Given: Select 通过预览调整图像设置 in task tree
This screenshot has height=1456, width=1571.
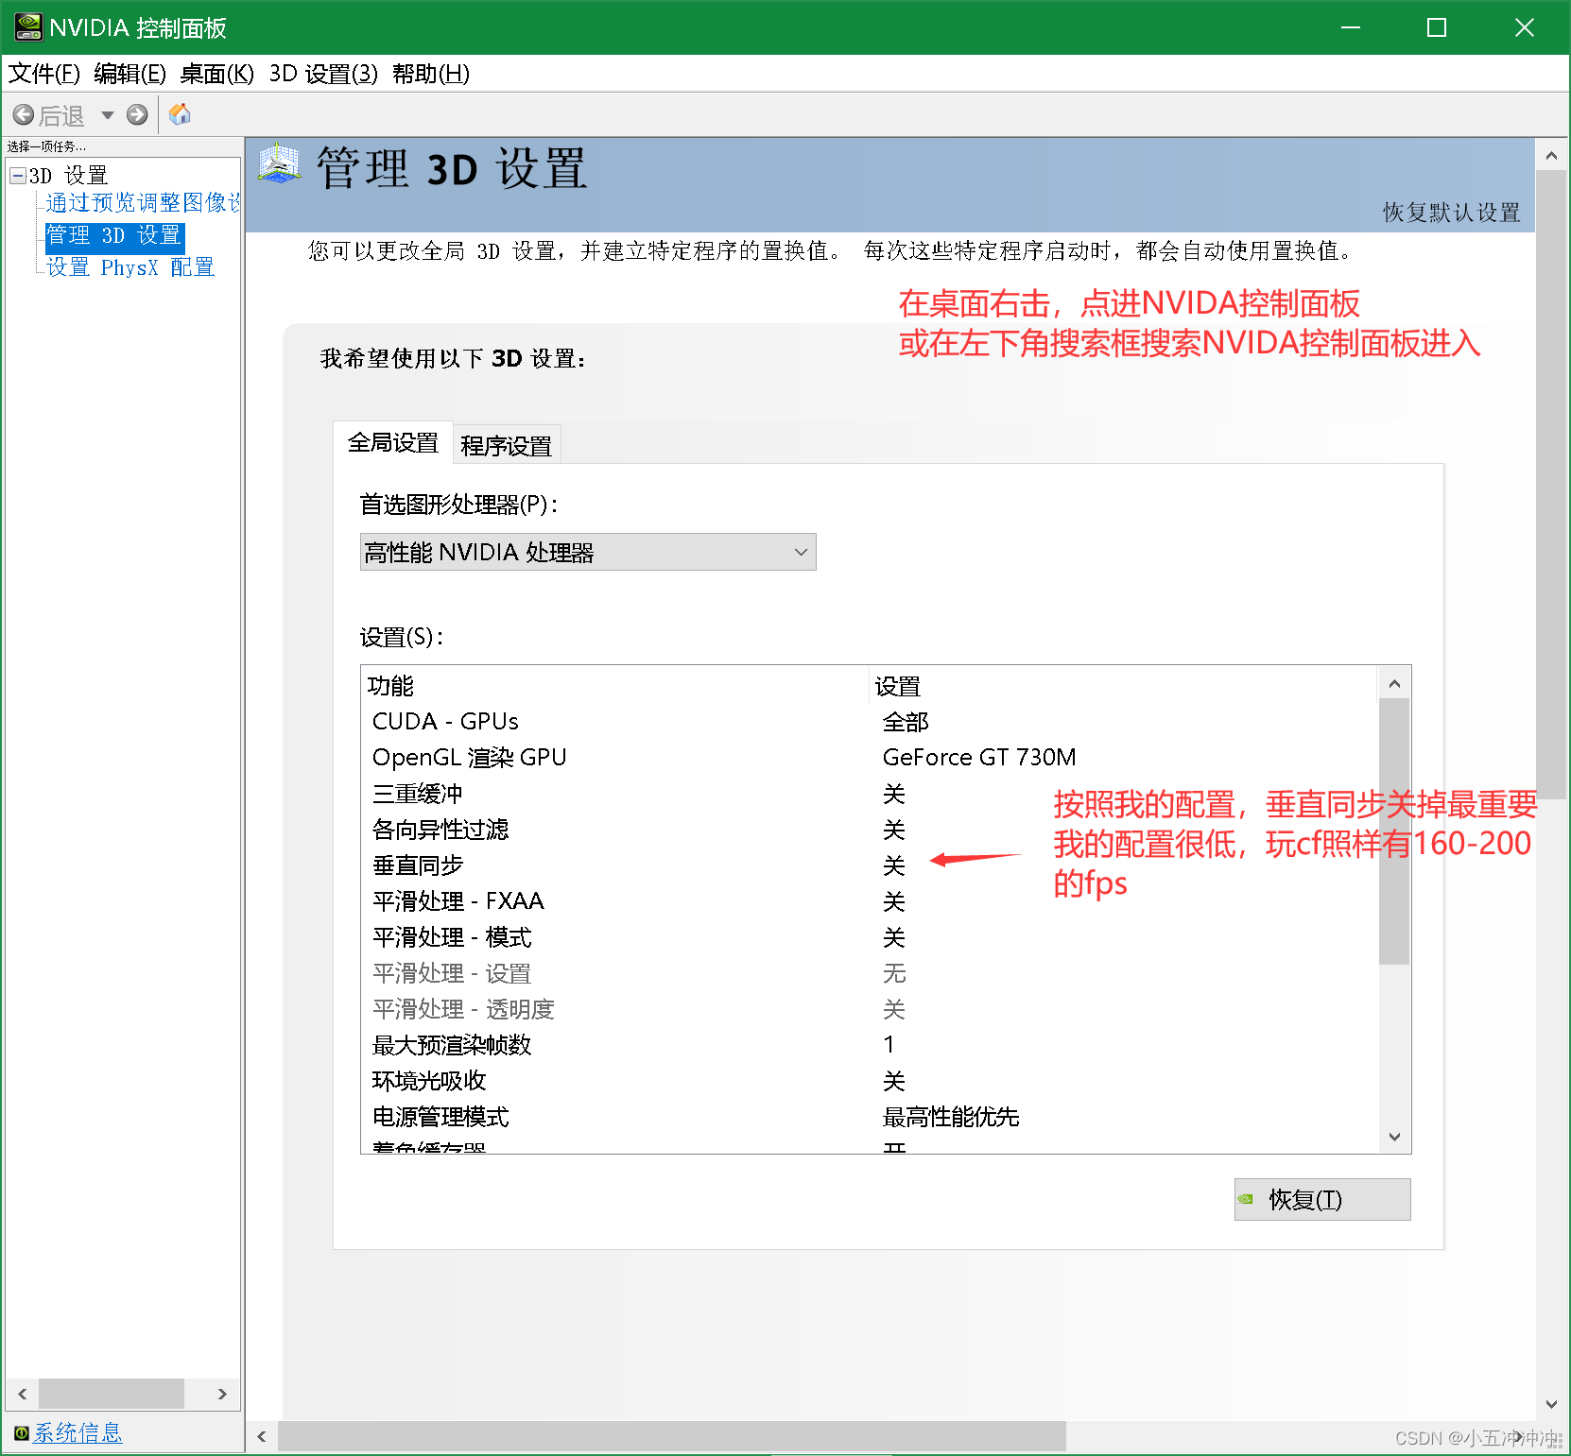Looking at the screenshot, I should [143, 203].
